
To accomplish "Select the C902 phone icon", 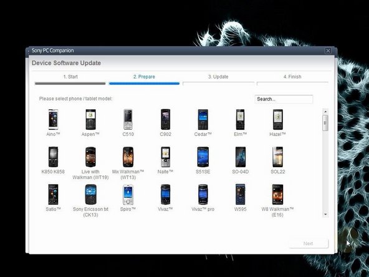I will pyautogui.click(x=165, y=119).
